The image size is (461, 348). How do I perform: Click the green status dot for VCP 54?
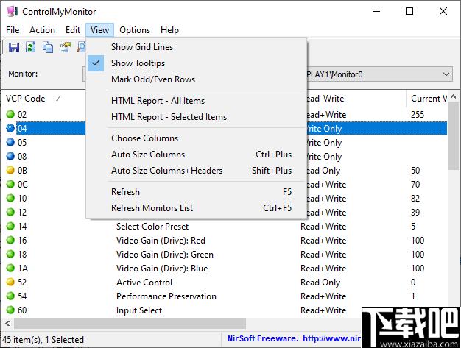pos(10,296)
